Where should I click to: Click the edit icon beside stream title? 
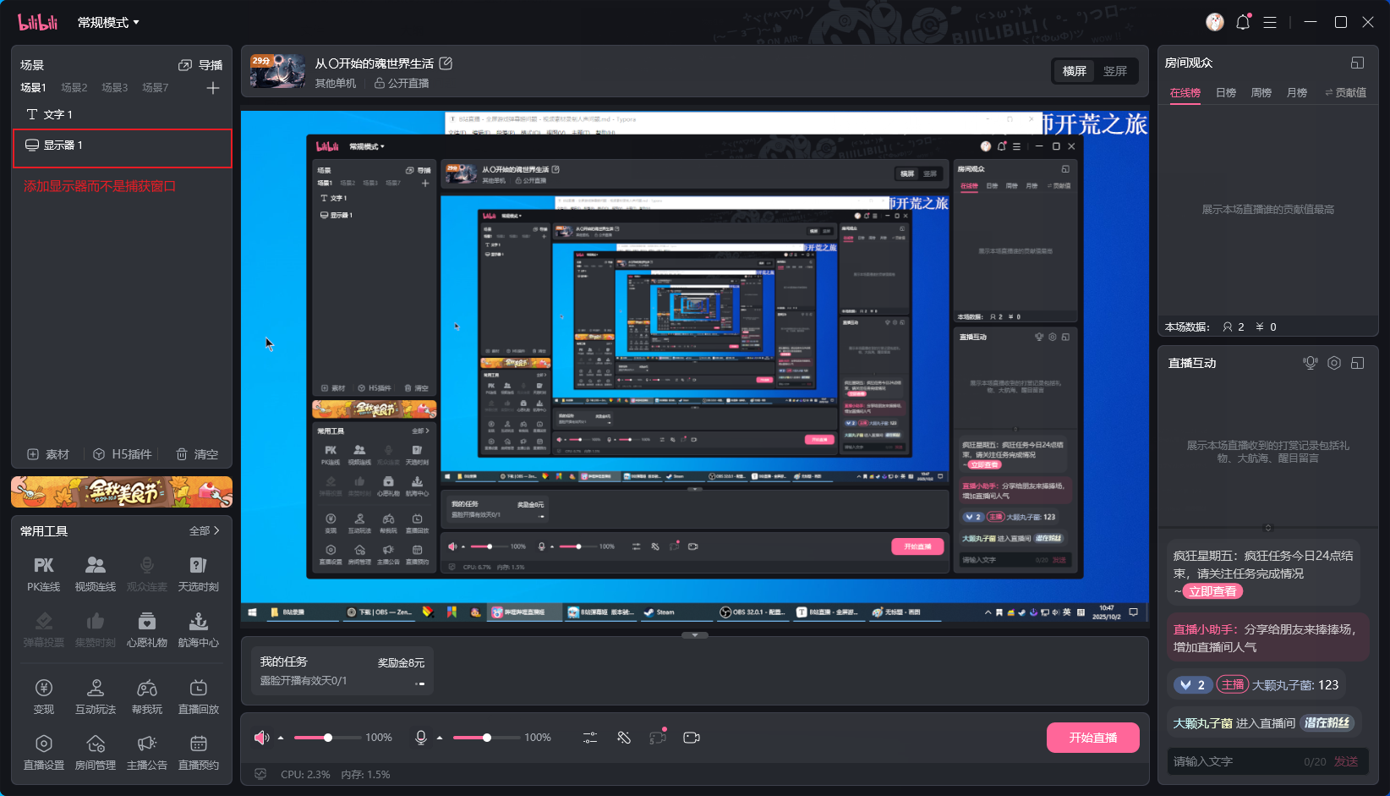(446, 63)
